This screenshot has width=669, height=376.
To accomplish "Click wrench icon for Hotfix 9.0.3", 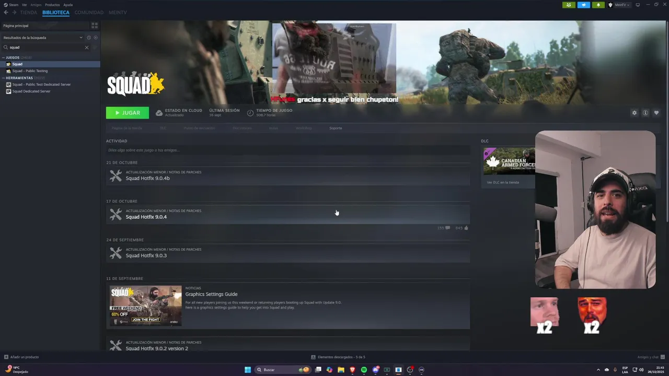I will [x=116, y=253].
